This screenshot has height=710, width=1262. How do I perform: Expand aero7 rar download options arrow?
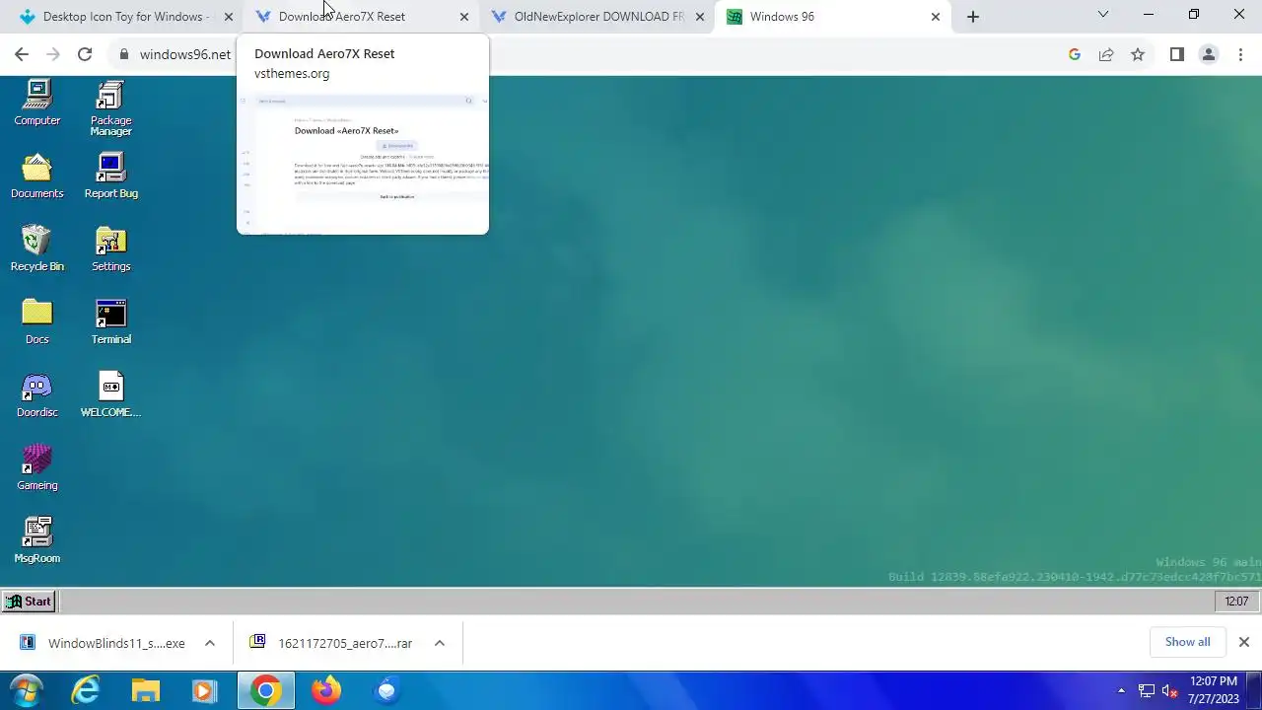click(440, 643)
